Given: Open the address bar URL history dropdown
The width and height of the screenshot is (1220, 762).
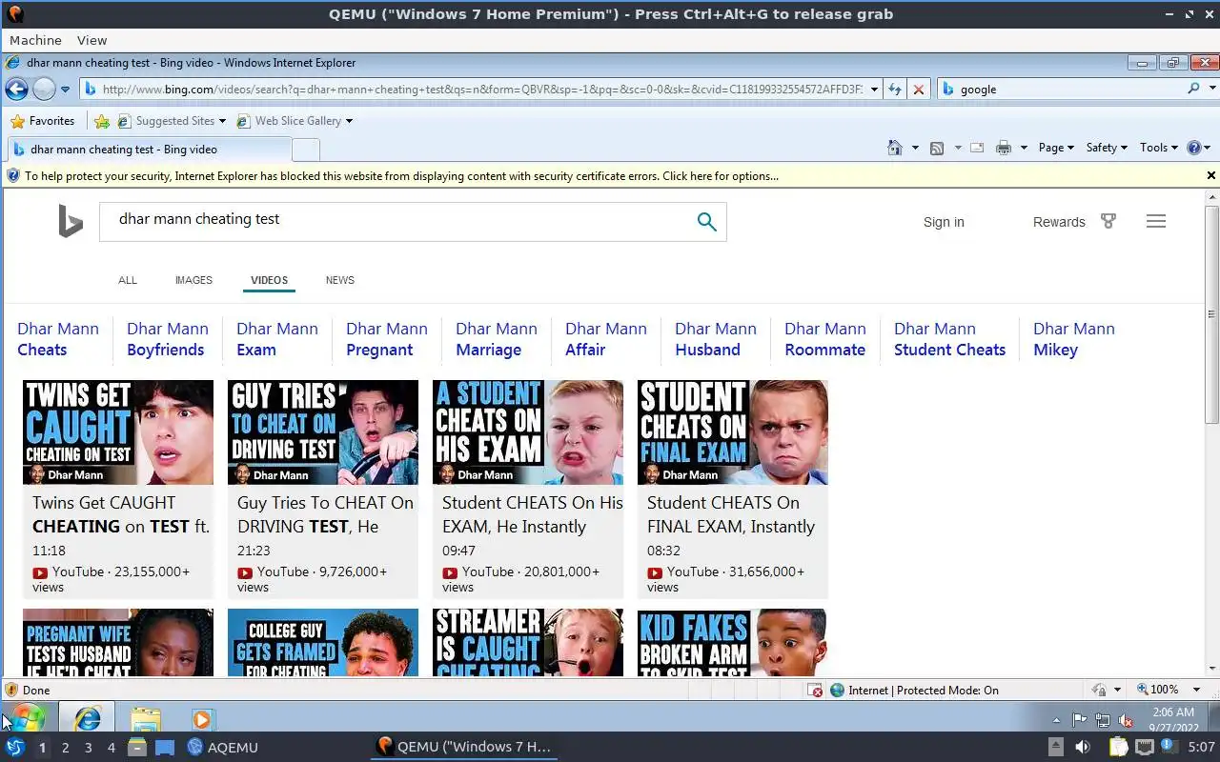Looking at the screenshot, I should [874, 90].
